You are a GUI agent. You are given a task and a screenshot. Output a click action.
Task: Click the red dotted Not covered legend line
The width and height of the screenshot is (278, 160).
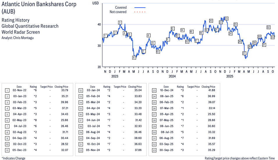[140, 12]
